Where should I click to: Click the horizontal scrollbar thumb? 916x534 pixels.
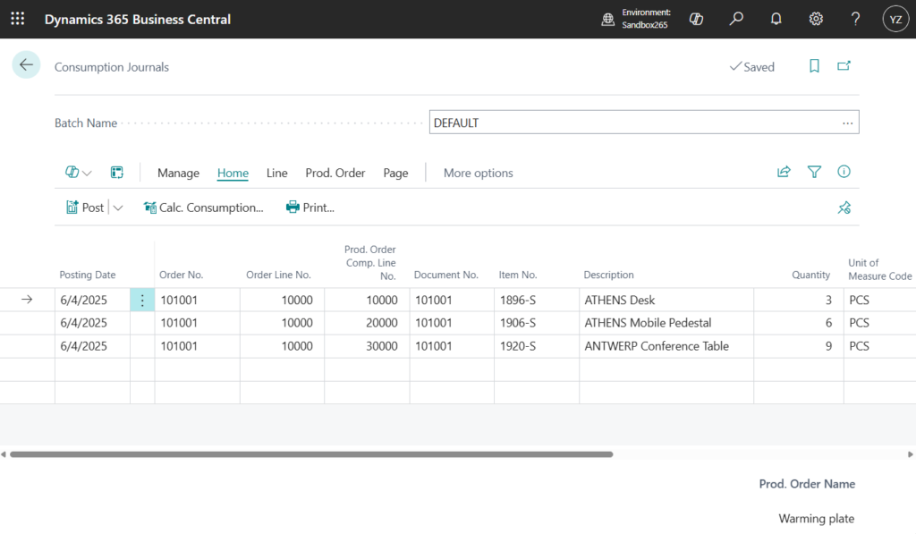[x=310, y=454]
